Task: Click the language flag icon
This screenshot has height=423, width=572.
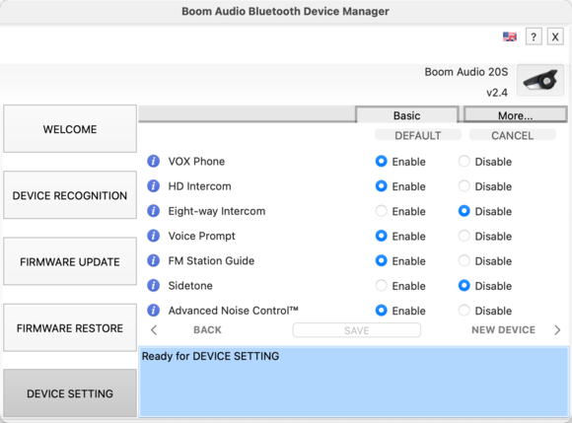Action: (510, 36)
